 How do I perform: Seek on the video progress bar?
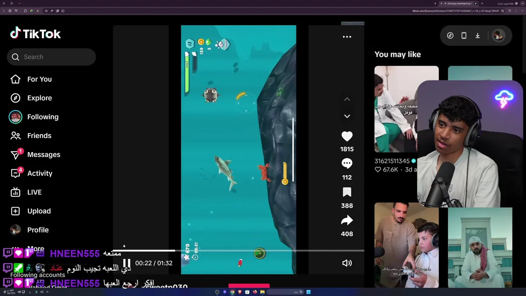(x=238, y=250)
